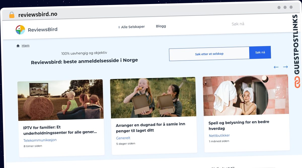Click the reviewsbird.no address text

(x=38, y=15)
